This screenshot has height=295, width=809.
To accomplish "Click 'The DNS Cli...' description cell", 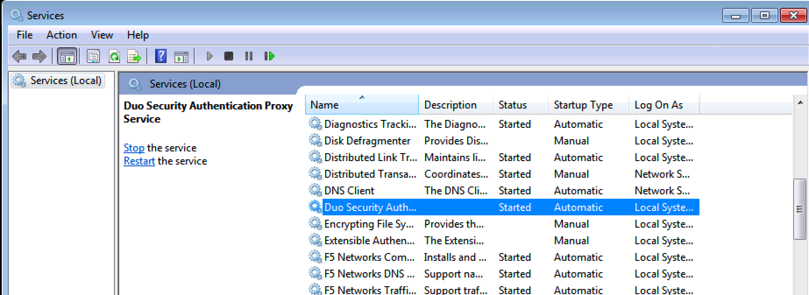I will click(x=456, y=191).
